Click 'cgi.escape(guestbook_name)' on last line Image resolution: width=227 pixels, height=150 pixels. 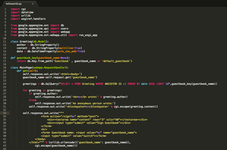pos(55,146)
